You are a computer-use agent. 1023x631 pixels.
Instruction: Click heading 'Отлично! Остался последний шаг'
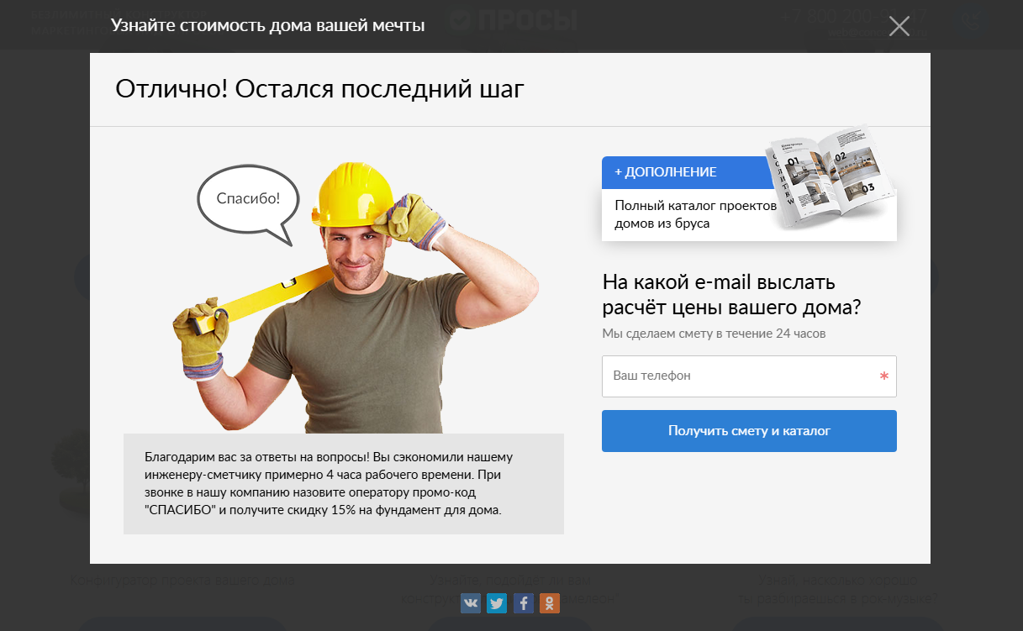tap(319, 89)
